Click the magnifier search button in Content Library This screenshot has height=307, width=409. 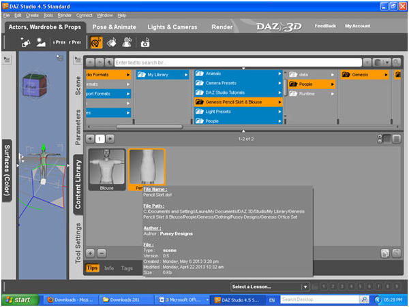click(x=396, y=63)
